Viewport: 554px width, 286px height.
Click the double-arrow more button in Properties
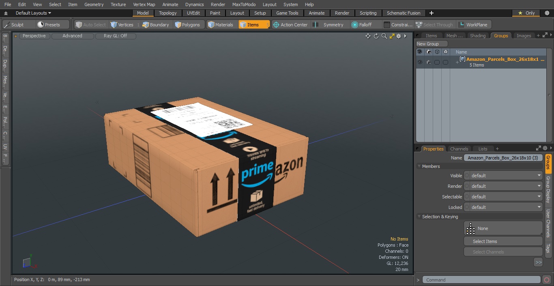pos(538,262)
